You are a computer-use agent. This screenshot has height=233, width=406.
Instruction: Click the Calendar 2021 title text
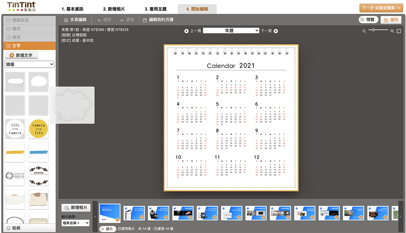coord(231,66)
